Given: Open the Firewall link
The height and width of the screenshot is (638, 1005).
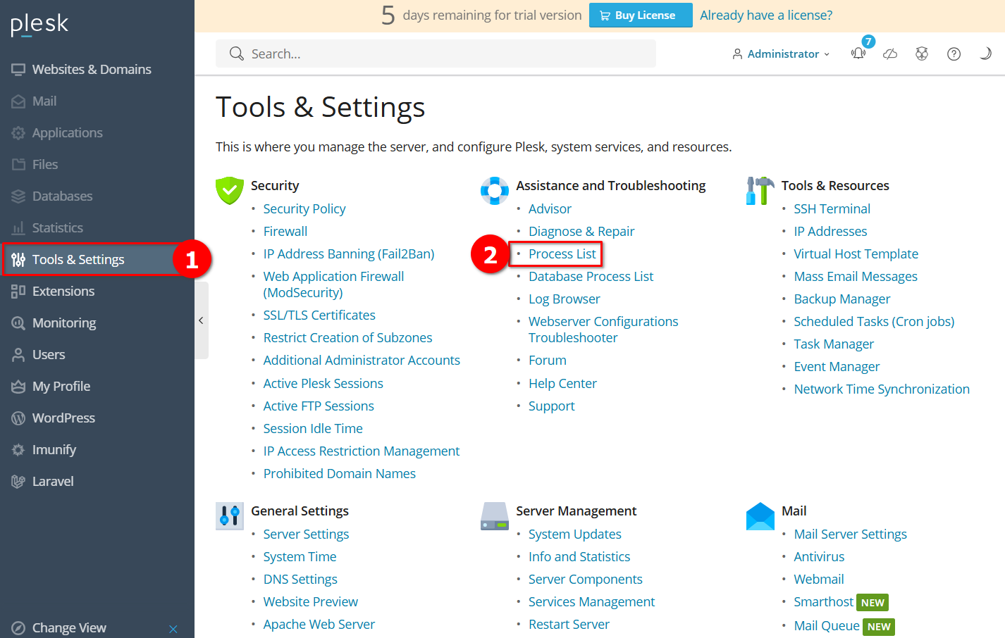Looking at the screenshot, I should [285, 231].
